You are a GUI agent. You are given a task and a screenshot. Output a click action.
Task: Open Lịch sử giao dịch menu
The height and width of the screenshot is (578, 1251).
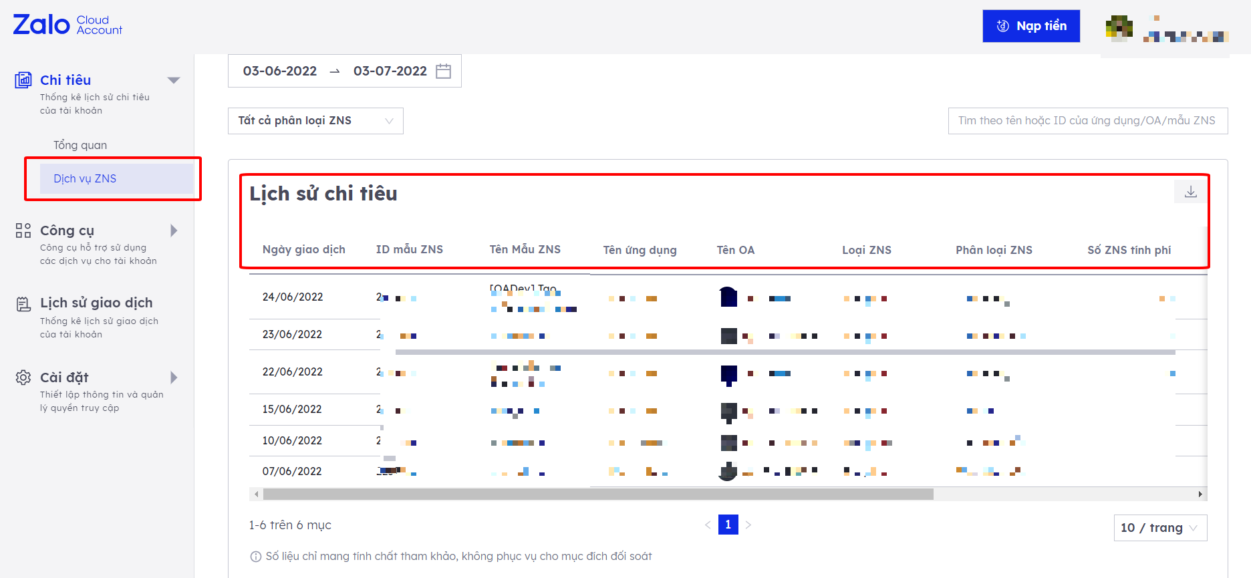(96, 303)
